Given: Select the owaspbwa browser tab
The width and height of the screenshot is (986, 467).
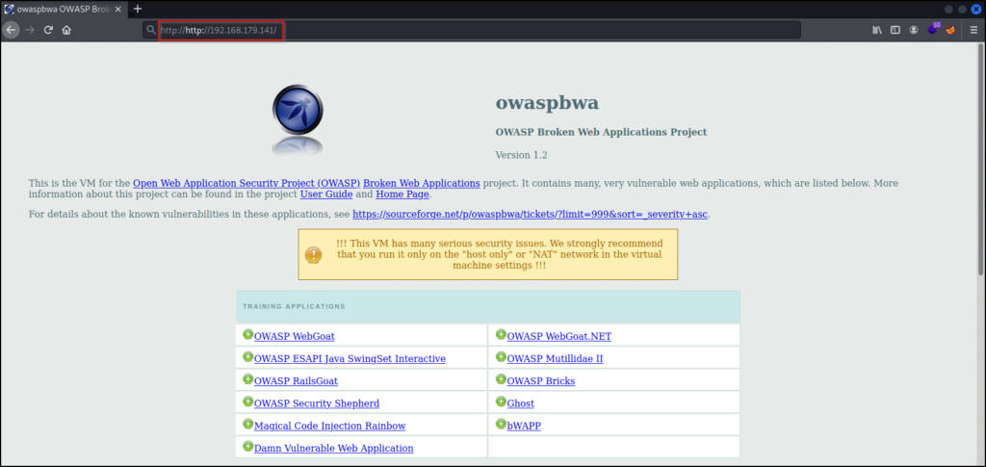Looking at the screenshot, I should (x=58, y=9).
